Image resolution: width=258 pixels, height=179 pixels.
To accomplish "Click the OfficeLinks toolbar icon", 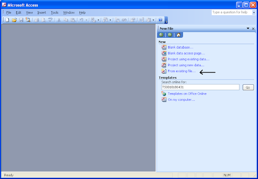I will tap(94, 20).
